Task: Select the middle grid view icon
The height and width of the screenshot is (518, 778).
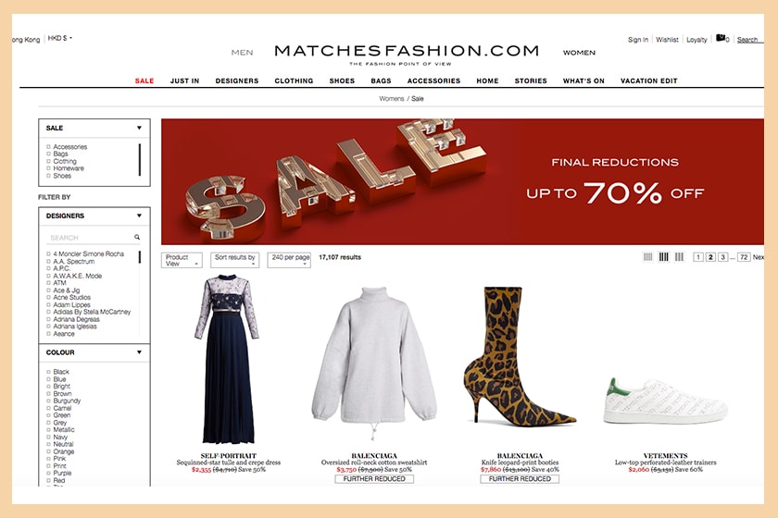Action: click(663, 257)
